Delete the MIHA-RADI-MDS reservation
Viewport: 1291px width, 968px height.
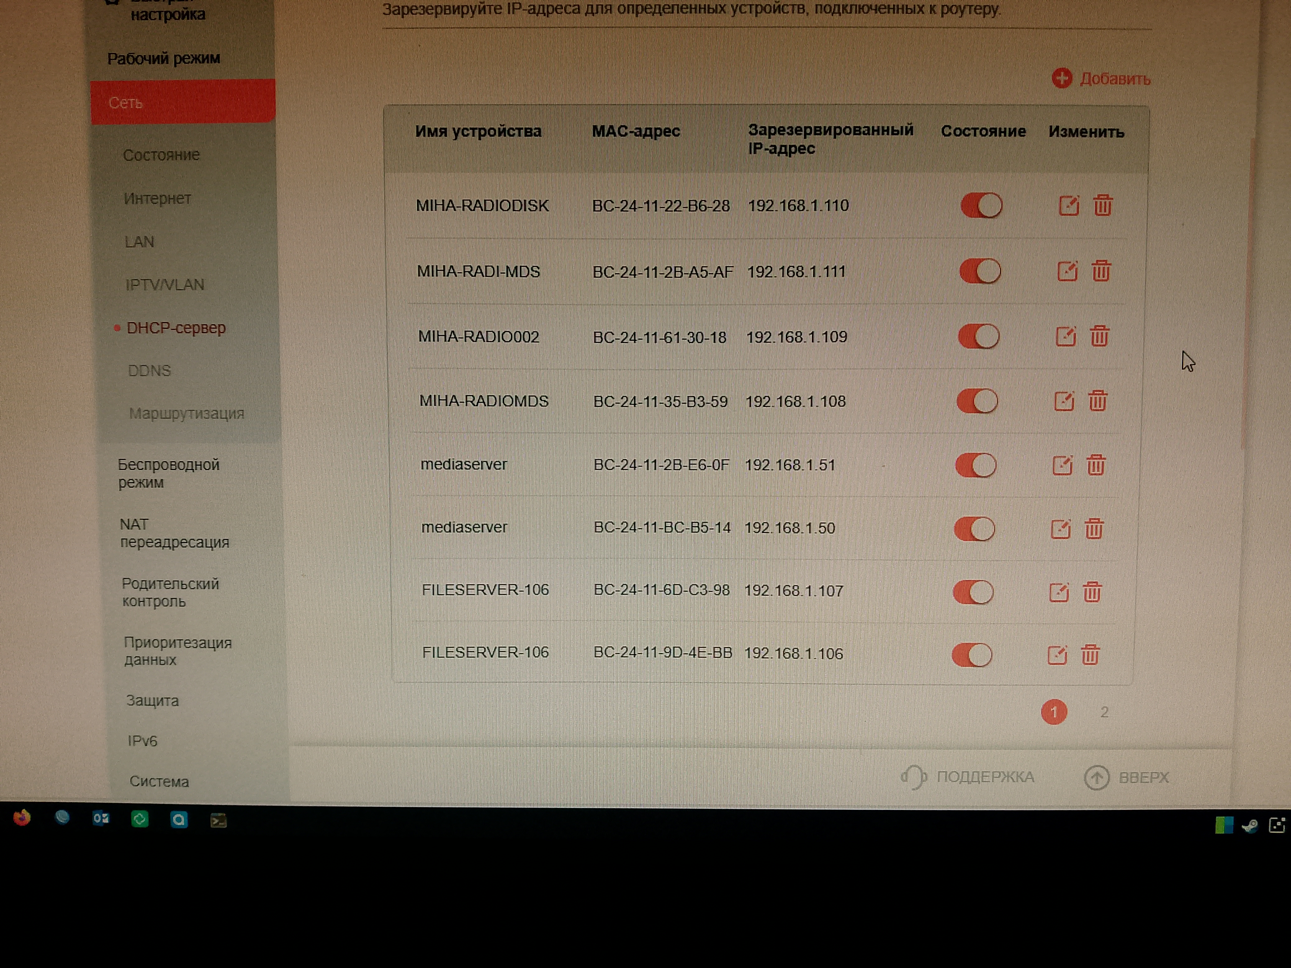tap(1101, 271)
